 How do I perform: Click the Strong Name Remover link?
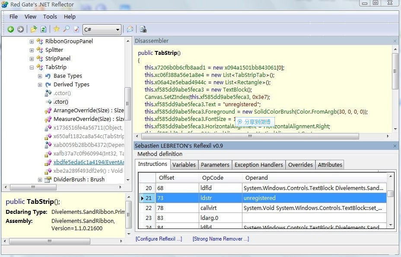(x=220, y=239)
